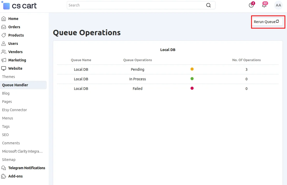Screen dimensions: 287x185
Task: Open Etsy Connector
Action: [15, 110]
